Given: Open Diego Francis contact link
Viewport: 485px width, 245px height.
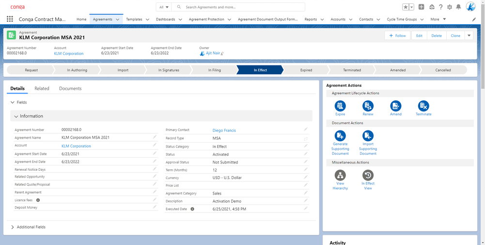Looking at the screenshot, I should 224,131.
